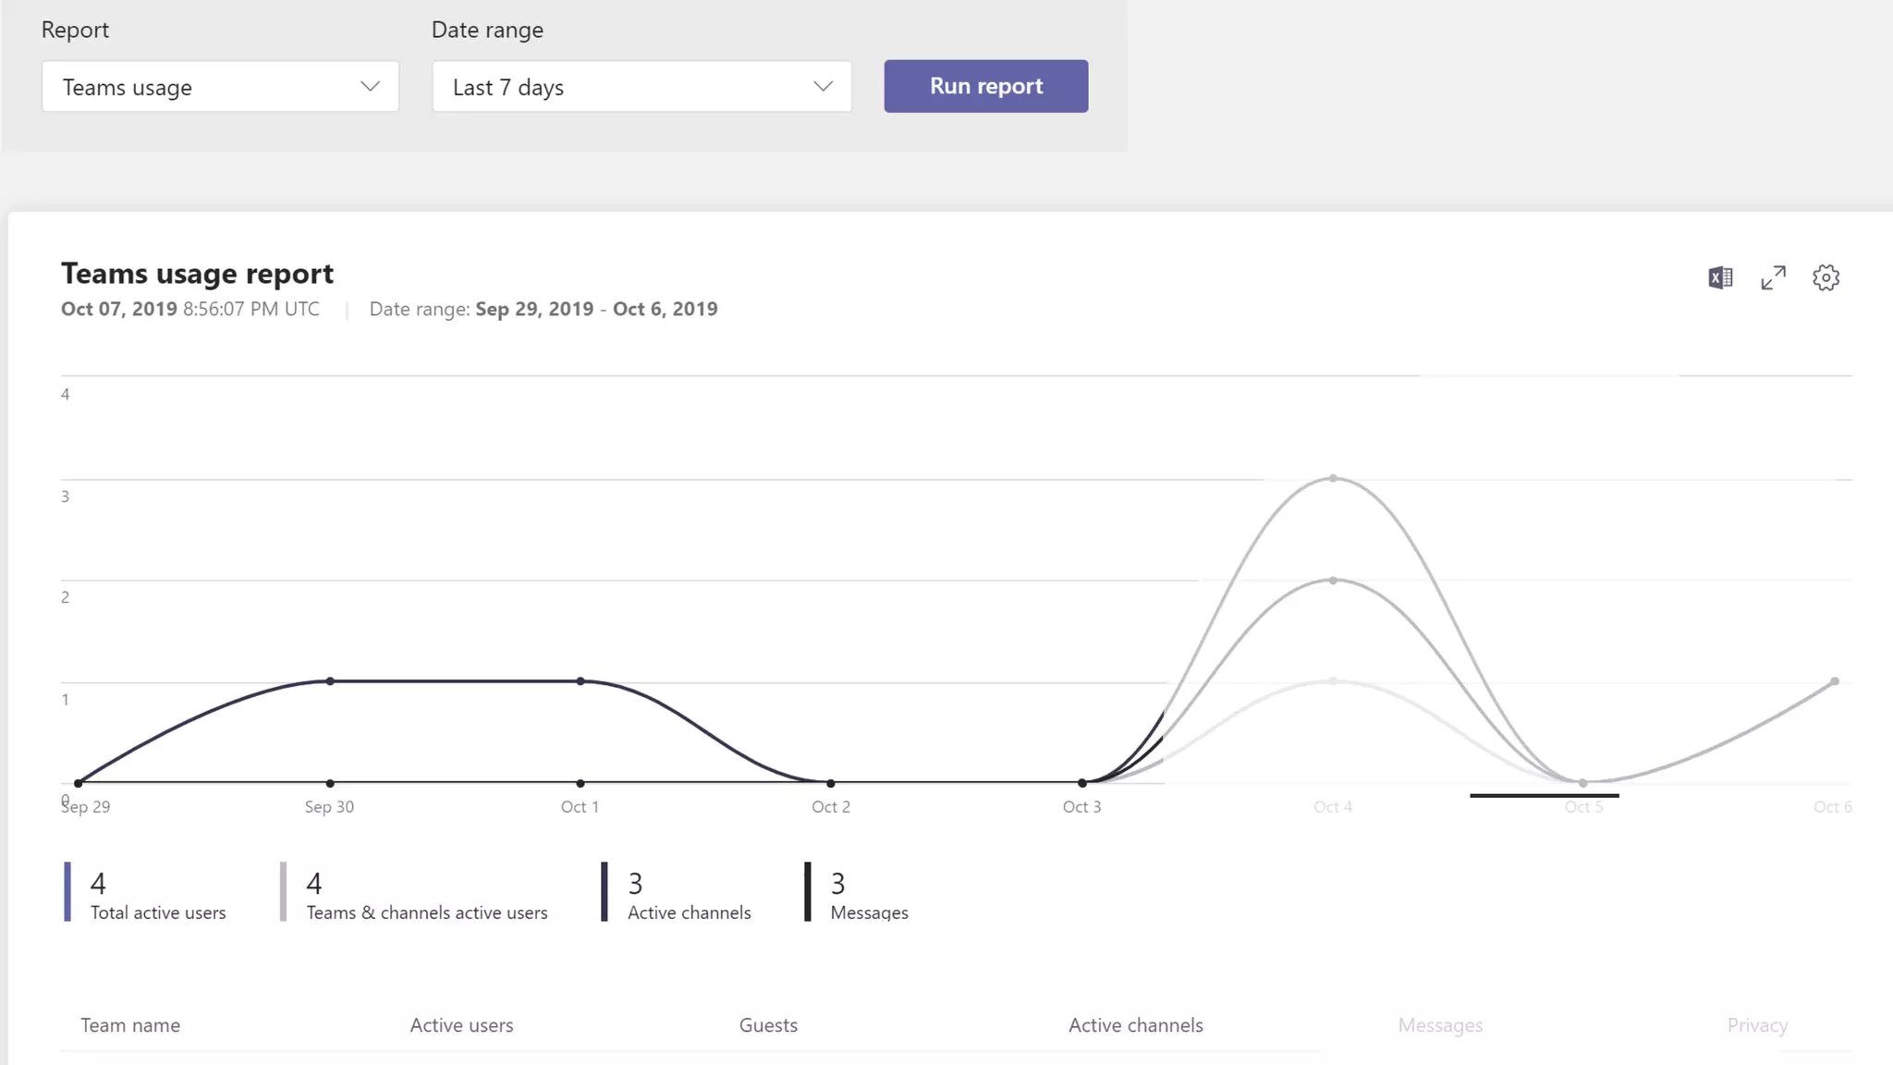Export report to Excel icon
This screenshot has width=1893, height=1065.
click(x=1720, y=277)
